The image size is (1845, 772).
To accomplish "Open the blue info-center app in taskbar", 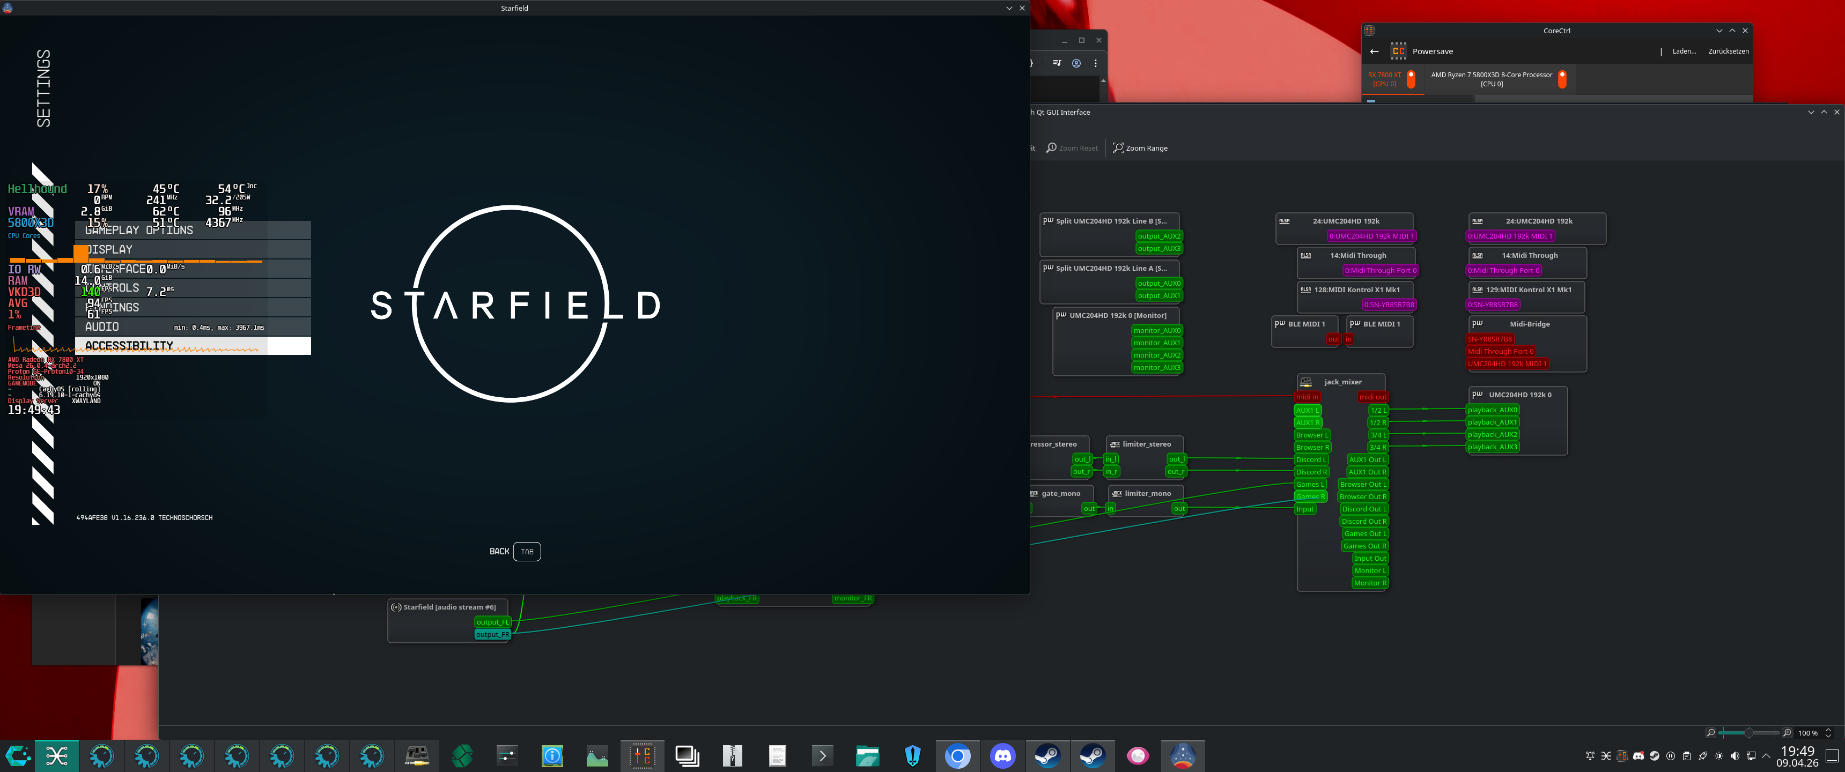I will coord(552,755).
